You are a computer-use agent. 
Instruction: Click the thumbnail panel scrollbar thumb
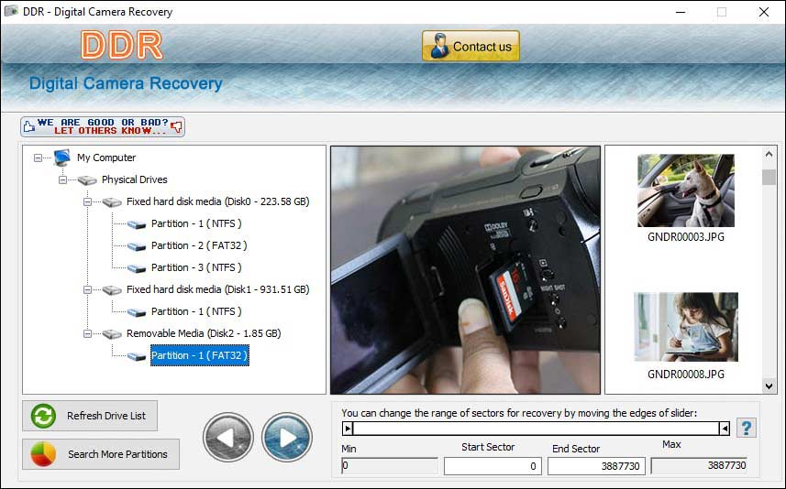pos(769,177)
